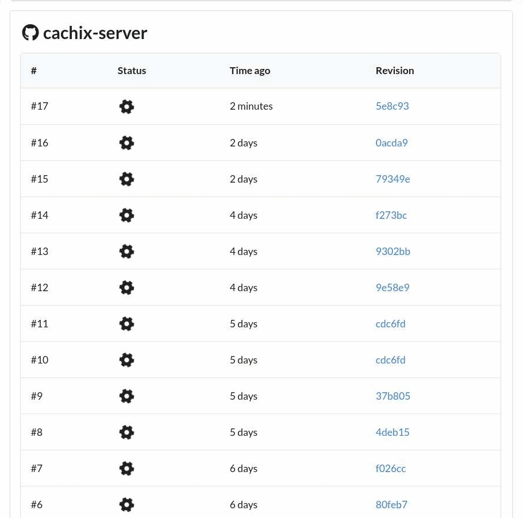Open revision 9302bb link
This screenshot has height=518, width=523.
point(393,252)
